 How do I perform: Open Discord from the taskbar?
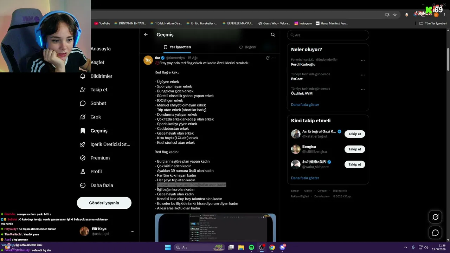[282, 247]
